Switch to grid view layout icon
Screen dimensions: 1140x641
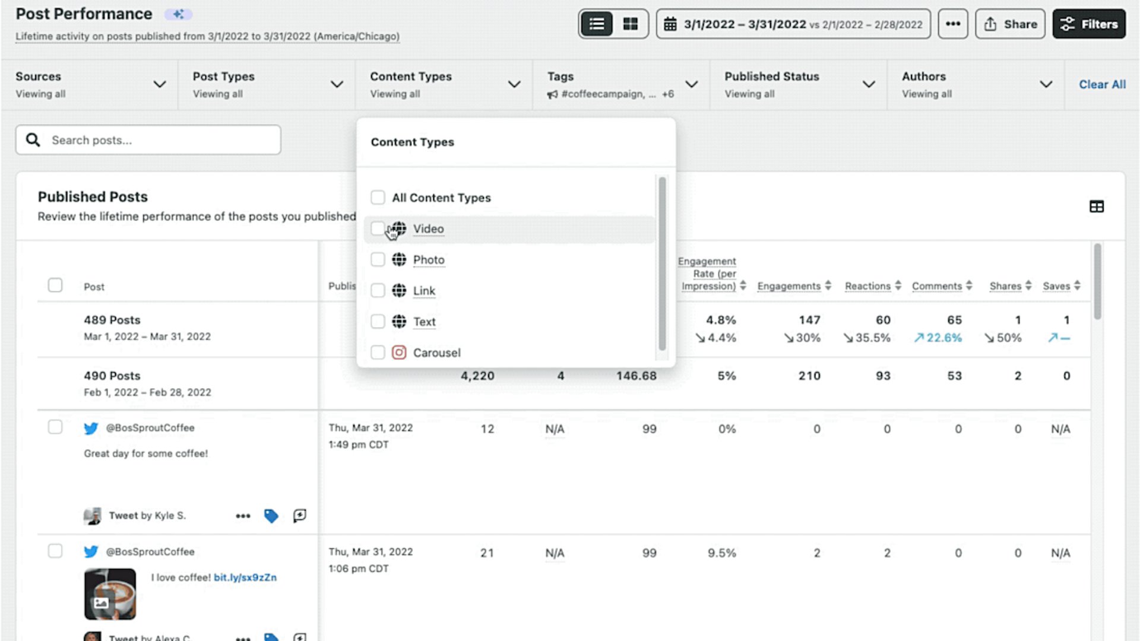coord(630,24)
